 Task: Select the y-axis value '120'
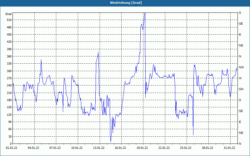click(9, 115)
